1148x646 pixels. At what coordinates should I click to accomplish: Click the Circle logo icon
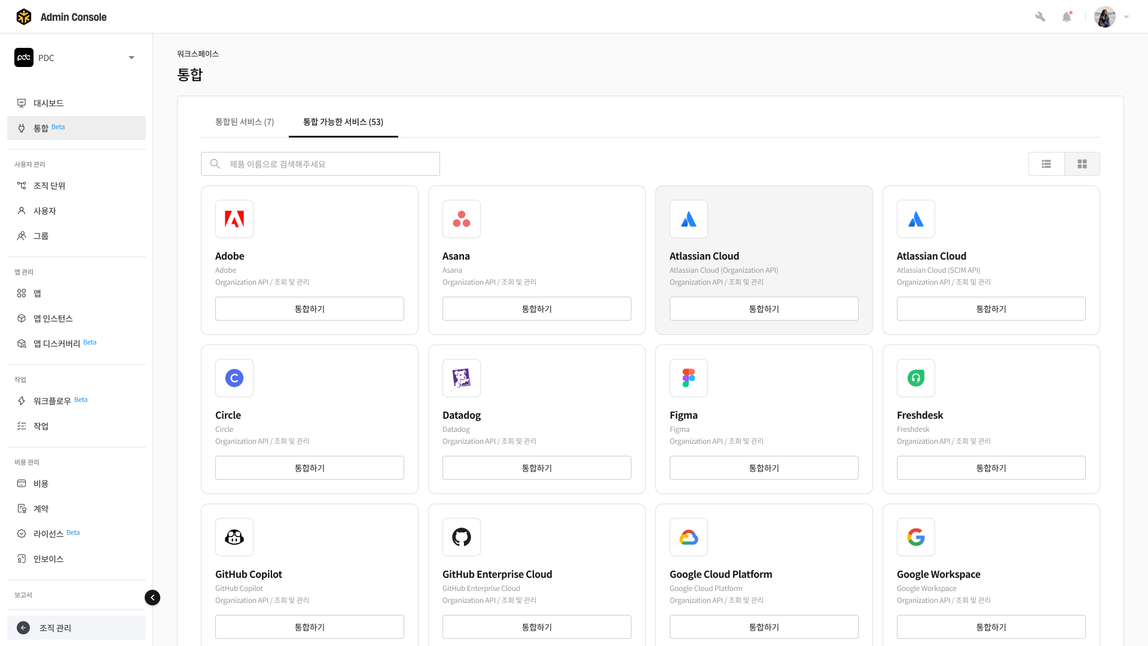pyautogui.click(x=234, y=378)
